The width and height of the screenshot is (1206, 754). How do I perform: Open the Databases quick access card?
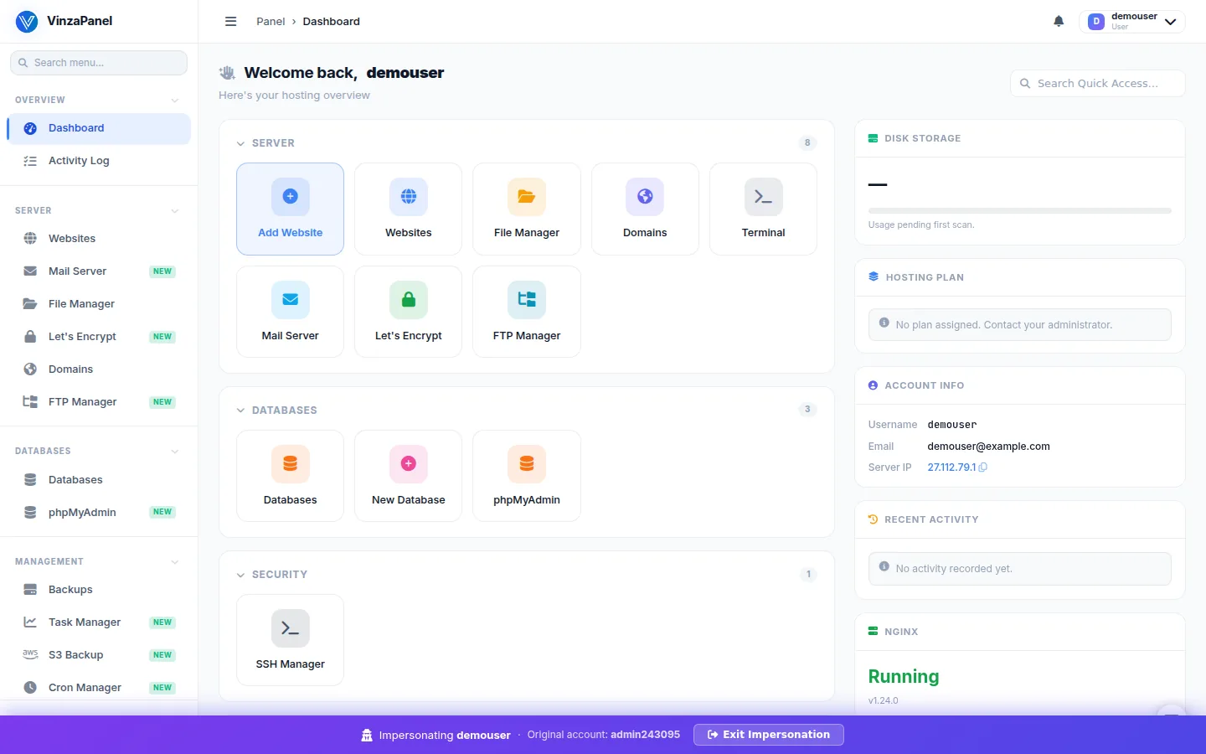point(290,476)
